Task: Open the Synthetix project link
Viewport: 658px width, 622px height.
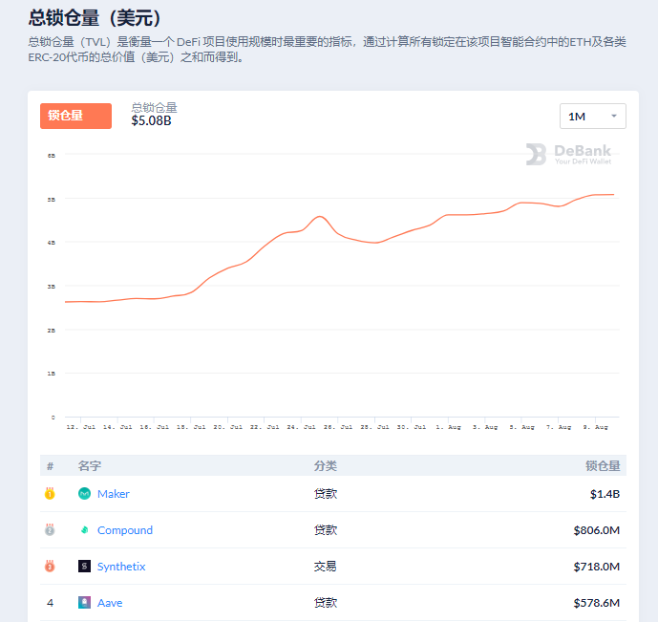Action: (x=121, y=567)
